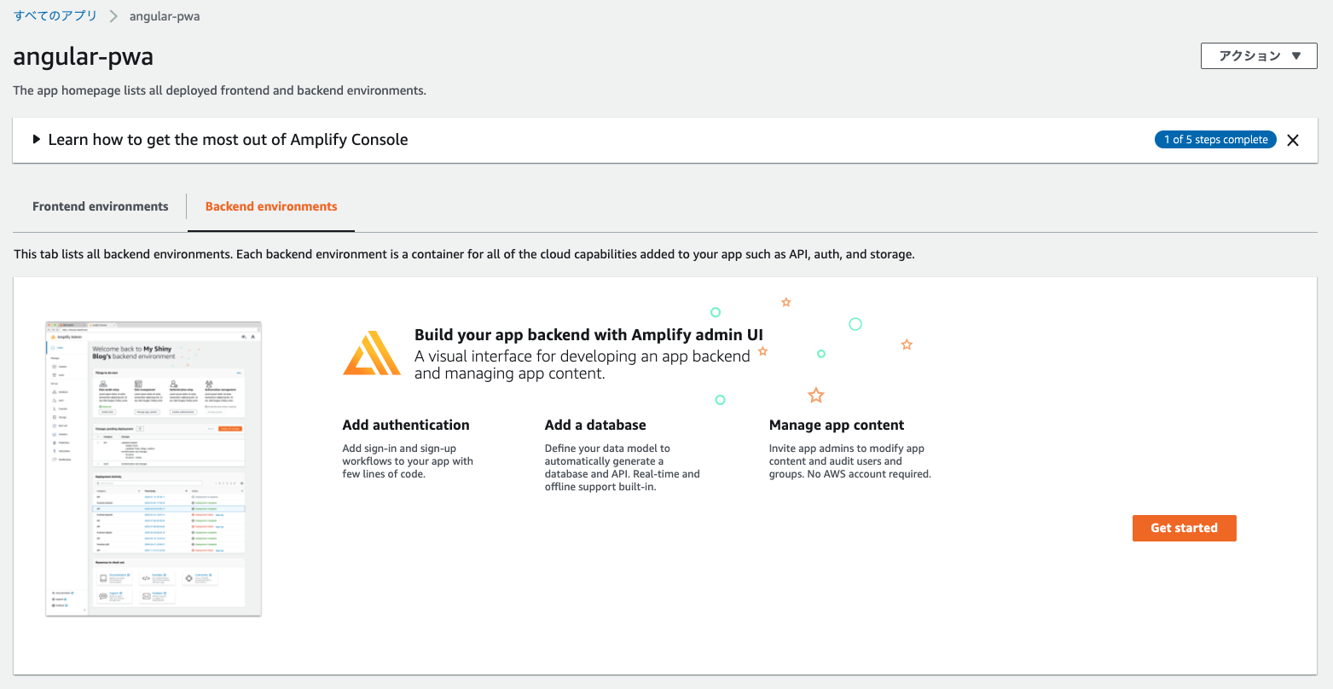Image resolution: width=1333 pixels, height=689 pixels.
Task: Click the disclosure triangle on the tips banner
Action: (x=36, y=138)
